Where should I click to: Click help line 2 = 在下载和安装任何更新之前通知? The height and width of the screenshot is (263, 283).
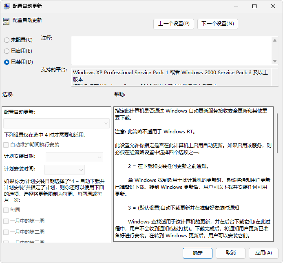tap(168, 166)
